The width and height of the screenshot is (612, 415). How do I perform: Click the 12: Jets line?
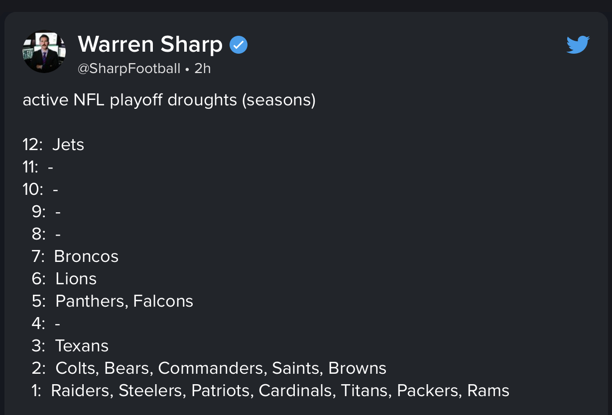click(53, 145)
